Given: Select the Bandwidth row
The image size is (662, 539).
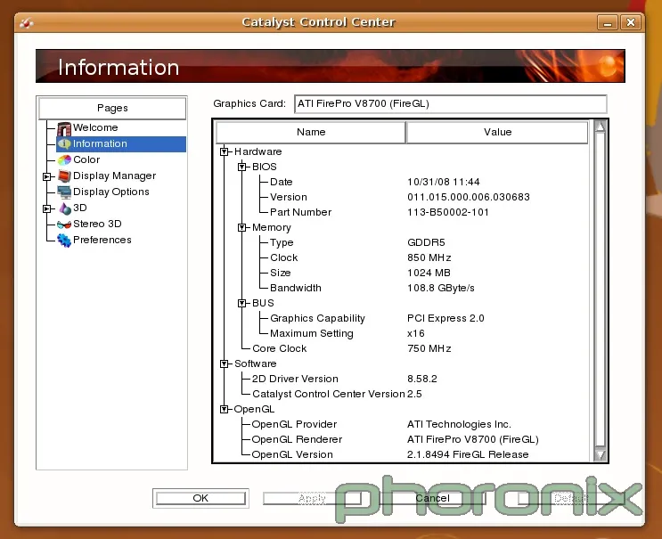Looking at the screenshot, I should click(x=402, y=289).
